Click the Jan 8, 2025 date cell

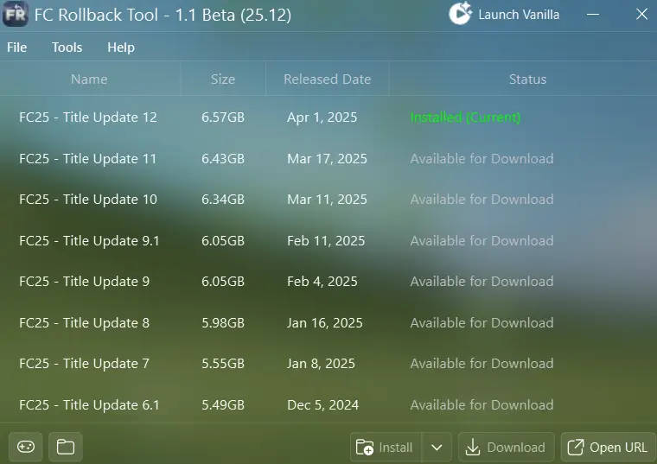[x=321, y=364]
